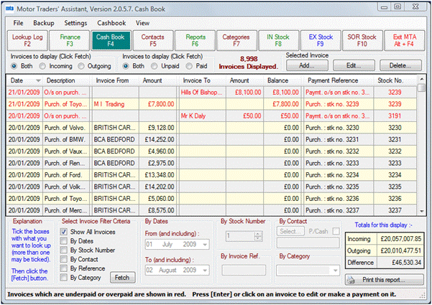Open the To date picker dropdown

(x=206, y=271)
